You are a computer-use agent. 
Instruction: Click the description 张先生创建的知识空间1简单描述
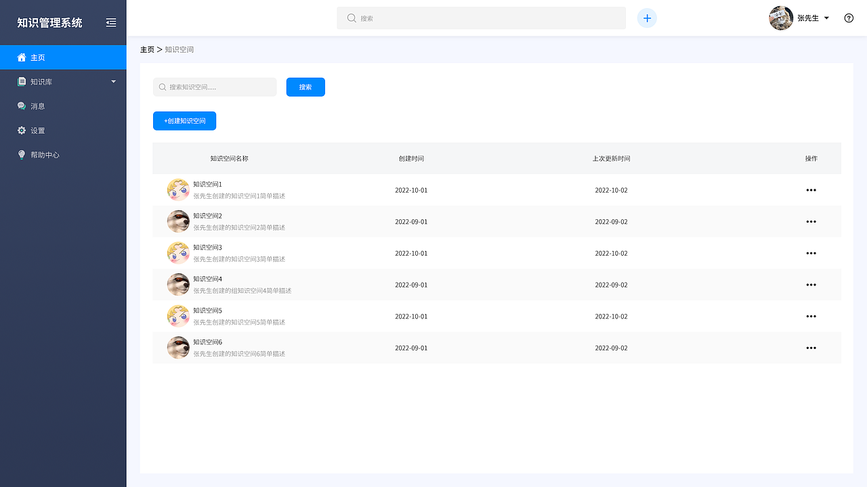pyautogui.click(x=239, y=196)
